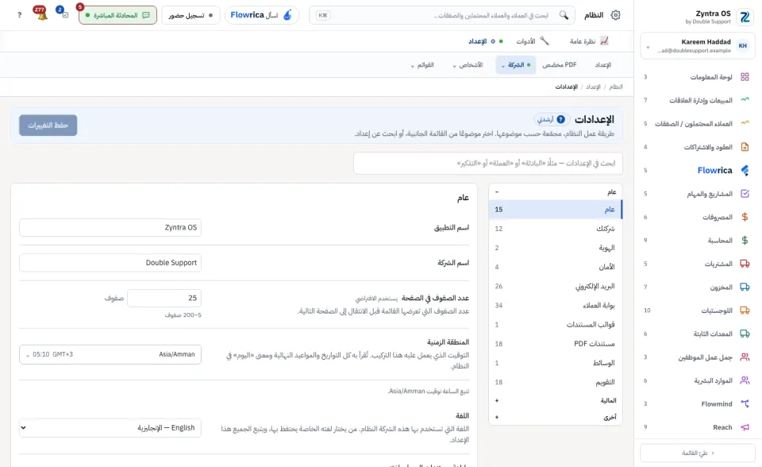Focus the ابحث في الإعدادات search field
This screenshot has width=762, height=467.
487,163
